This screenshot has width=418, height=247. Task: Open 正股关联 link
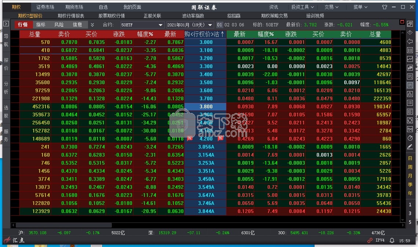click(153, 16)
